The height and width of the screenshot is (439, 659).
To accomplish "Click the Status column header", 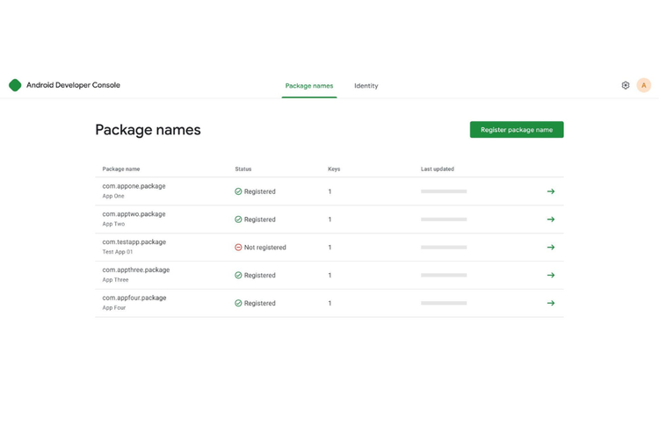I will click(243, 169).
